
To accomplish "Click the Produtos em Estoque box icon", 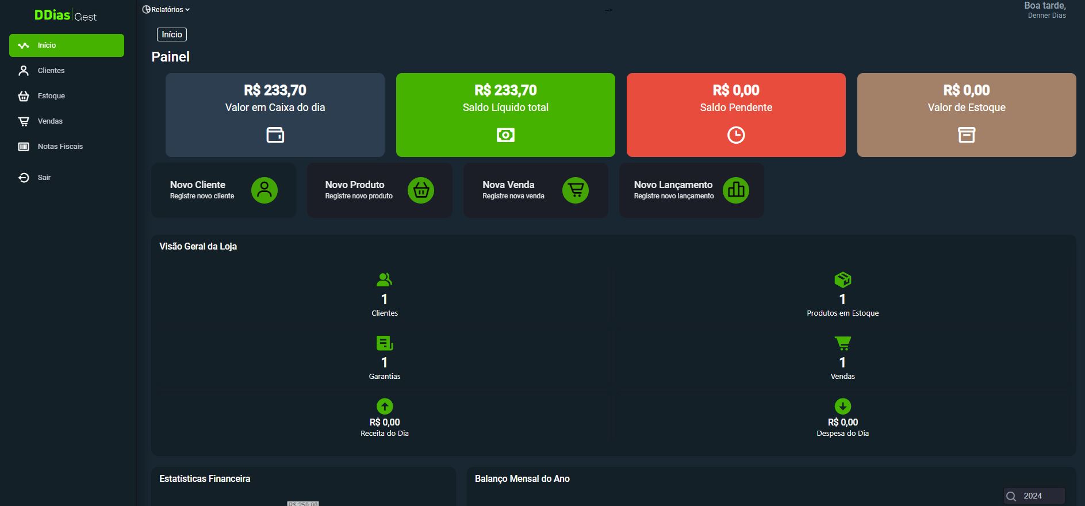I will [842, 280].
